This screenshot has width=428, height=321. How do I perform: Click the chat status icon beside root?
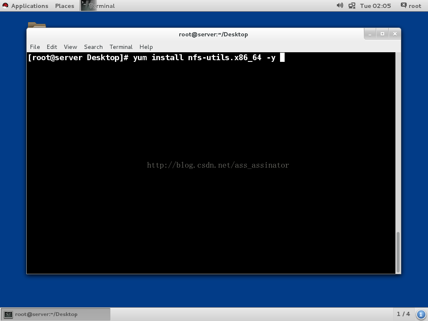(x=403, y=5)
